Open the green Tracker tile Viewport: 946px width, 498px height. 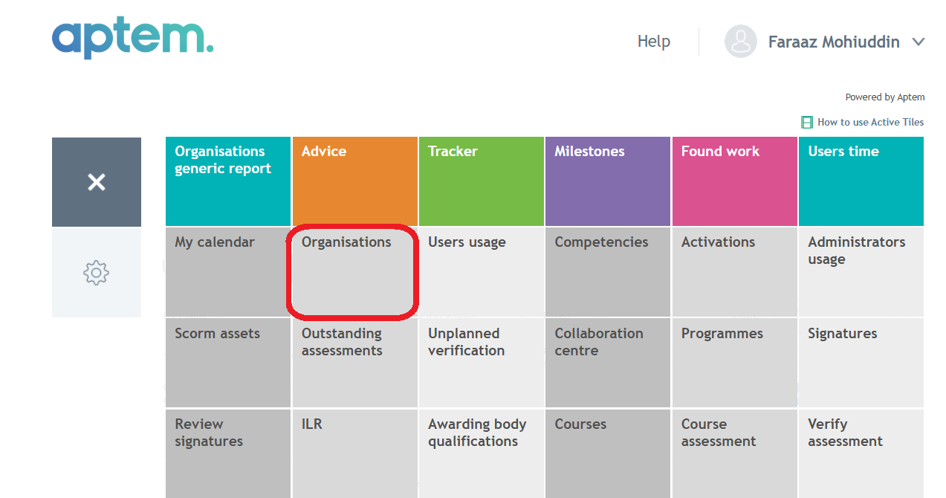[x=482, y=181]
